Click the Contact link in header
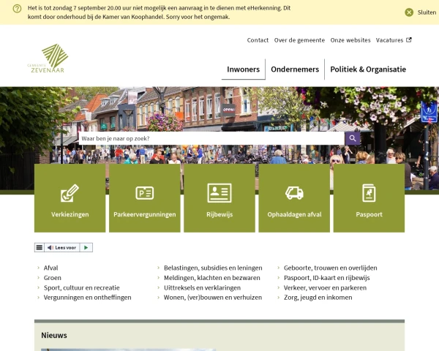The height and width of the screenshot is (351, 439). point(258,40)
